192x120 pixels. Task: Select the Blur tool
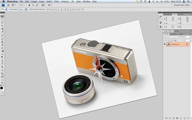pos(2,54)
